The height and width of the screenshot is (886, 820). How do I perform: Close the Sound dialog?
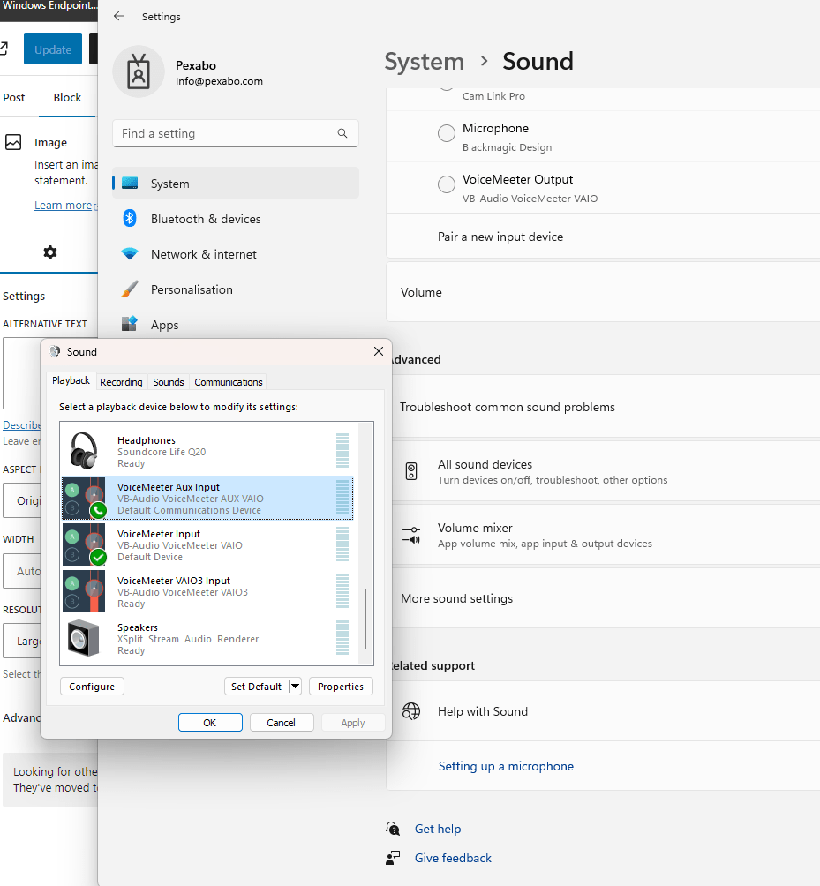pos(379,351)
